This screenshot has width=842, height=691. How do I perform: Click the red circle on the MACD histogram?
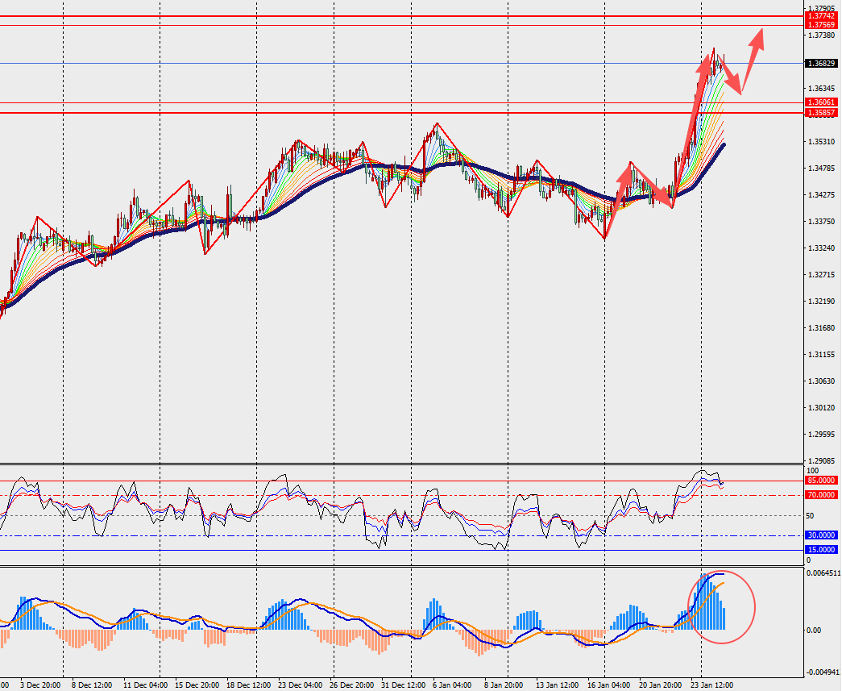[722, 607]
